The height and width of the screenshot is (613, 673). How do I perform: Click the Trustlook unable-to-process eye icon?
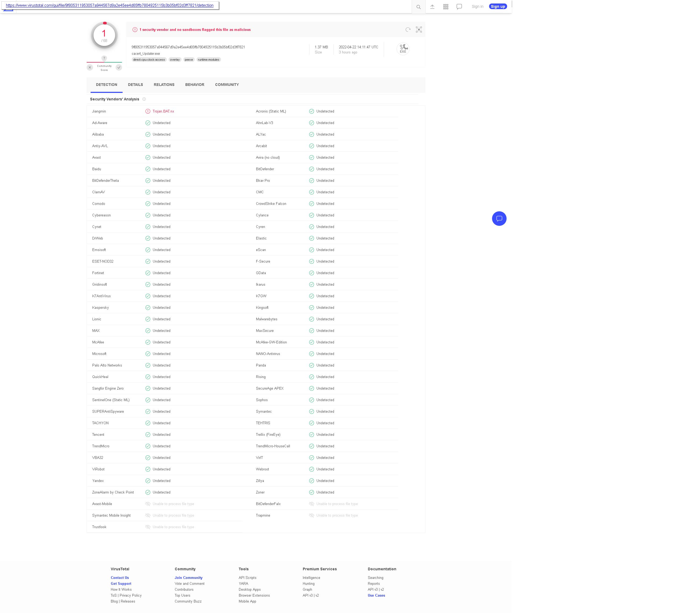pyautogui.click(x=148, y=527)
